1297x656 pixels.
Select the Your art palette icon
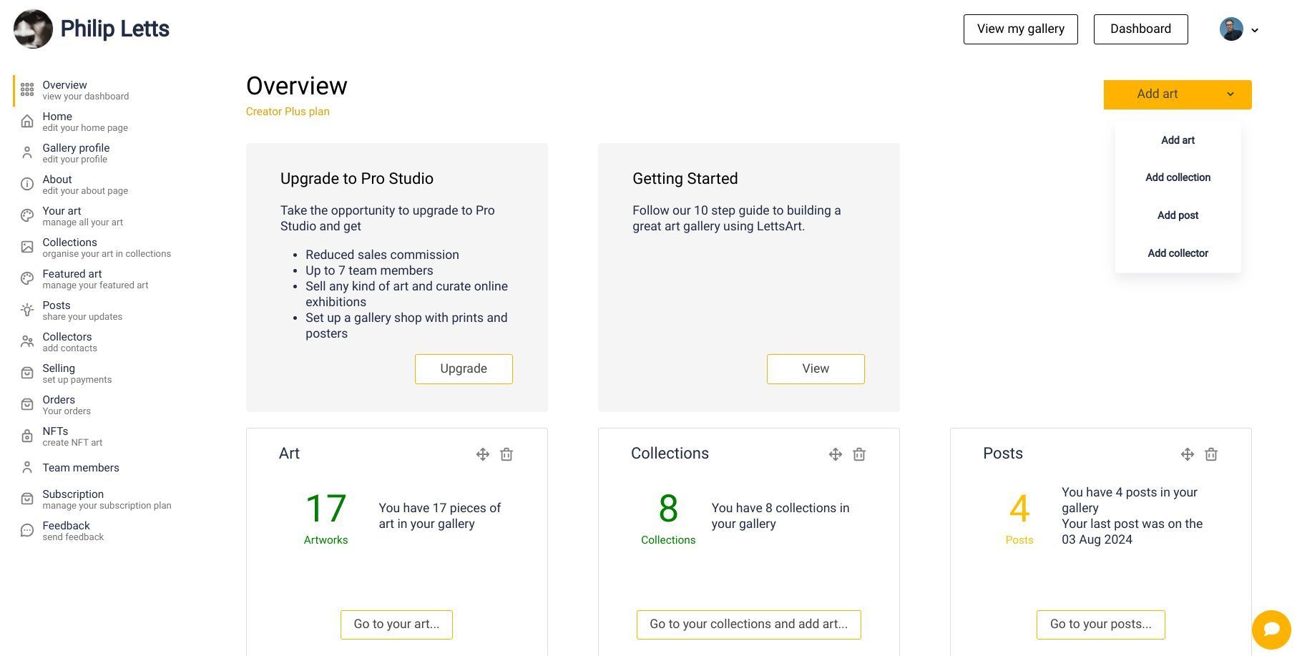point(27,215)
